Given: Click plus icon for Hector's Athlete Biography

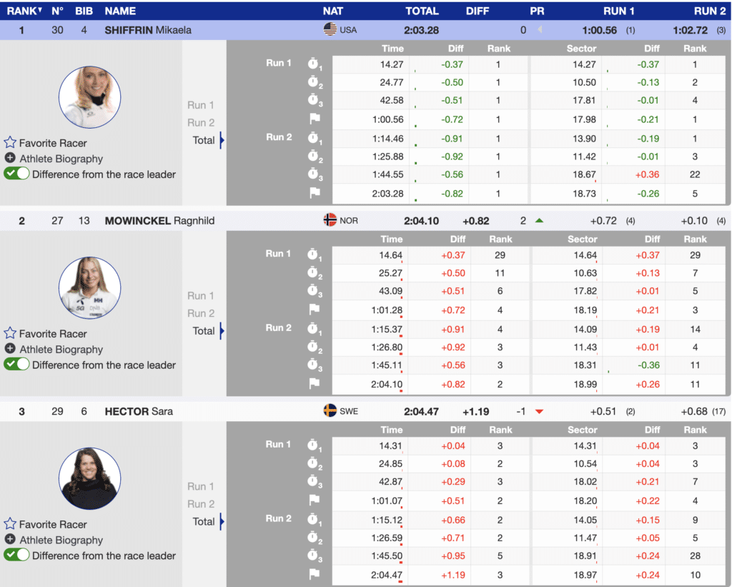Looking at the screenshot, I should coord(10,540).
